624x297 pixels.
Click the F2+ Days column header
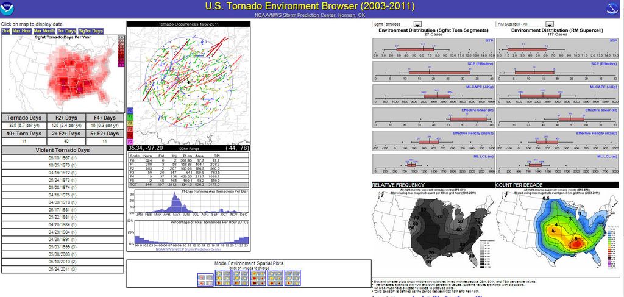[66, 118]
